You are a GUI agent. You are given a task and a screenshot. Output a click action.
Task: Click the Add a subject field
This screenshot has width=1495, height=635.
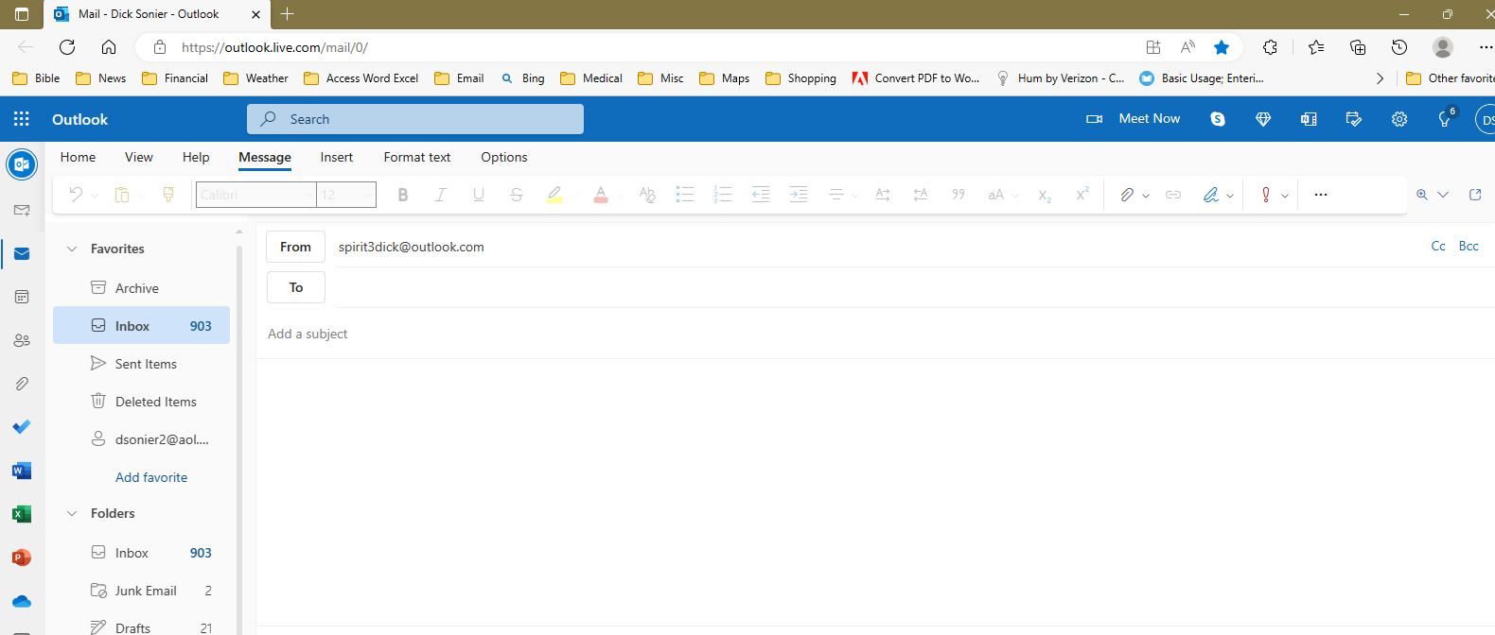(x=875, y=334)
